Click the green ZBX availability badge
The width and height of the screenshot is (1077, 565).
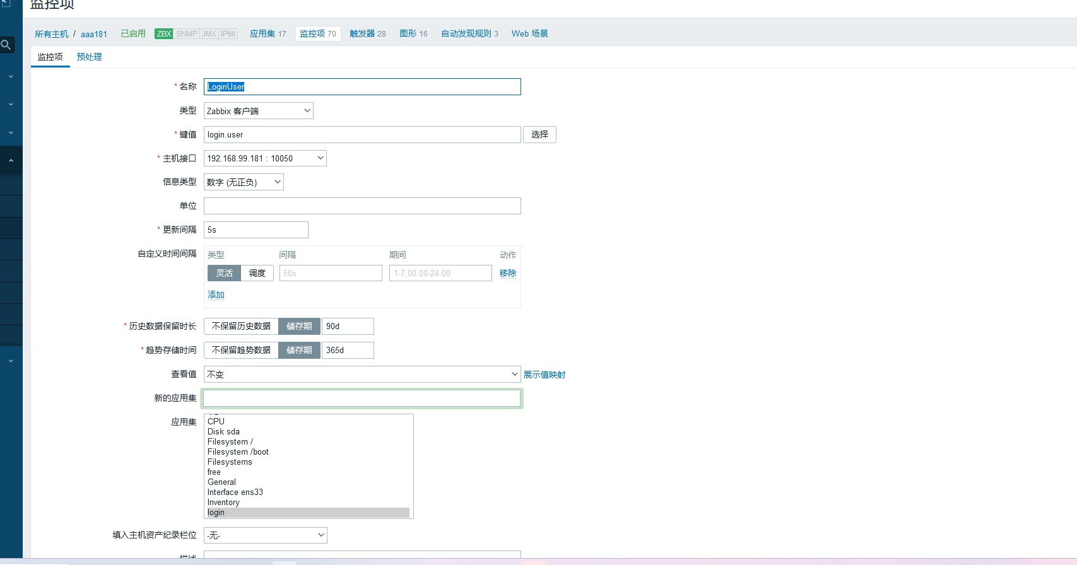pyautogui.click(x=164, y=34)
